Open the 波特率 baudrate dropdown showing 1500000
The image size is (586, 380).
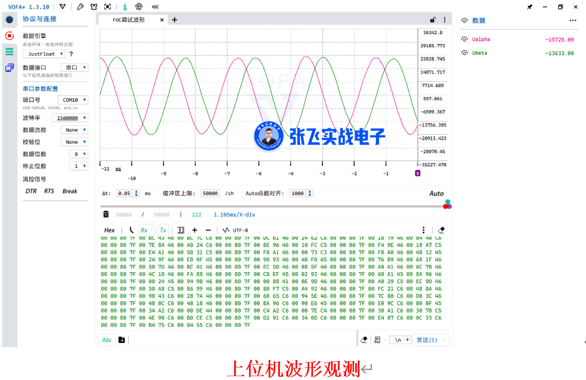pyautogui.click(x=71, y=117)
